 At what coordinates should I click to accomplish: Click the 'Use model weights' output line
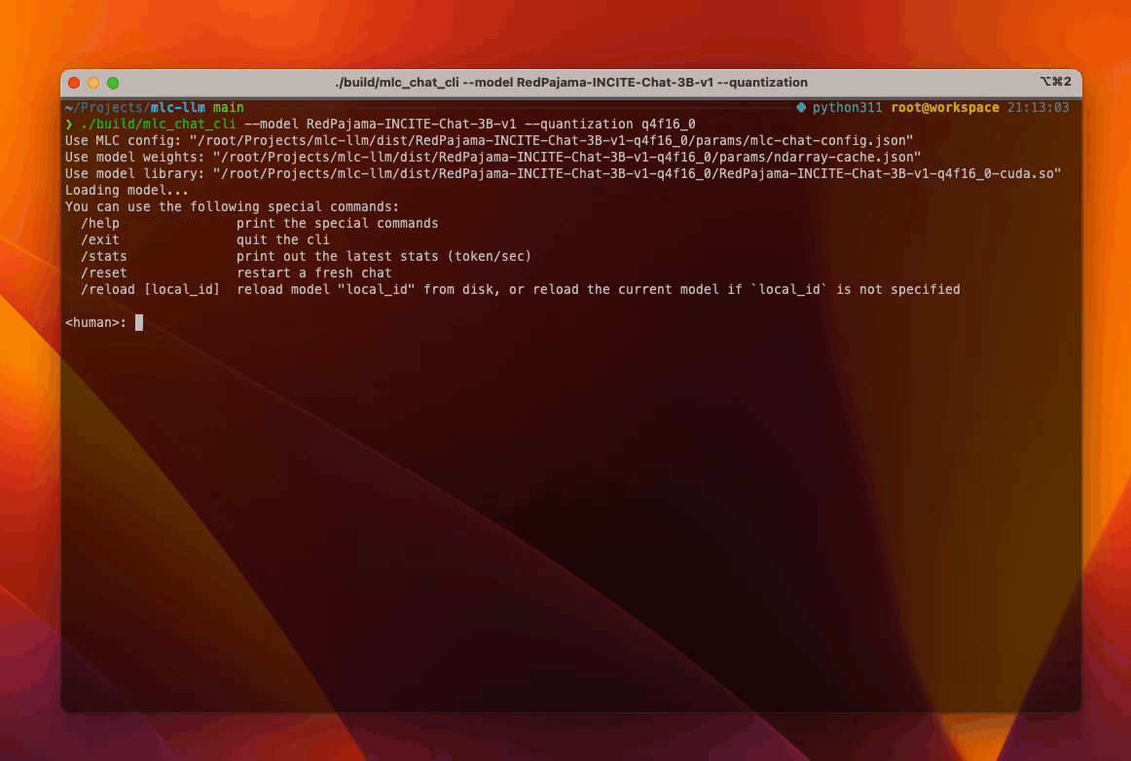point(493,158)
